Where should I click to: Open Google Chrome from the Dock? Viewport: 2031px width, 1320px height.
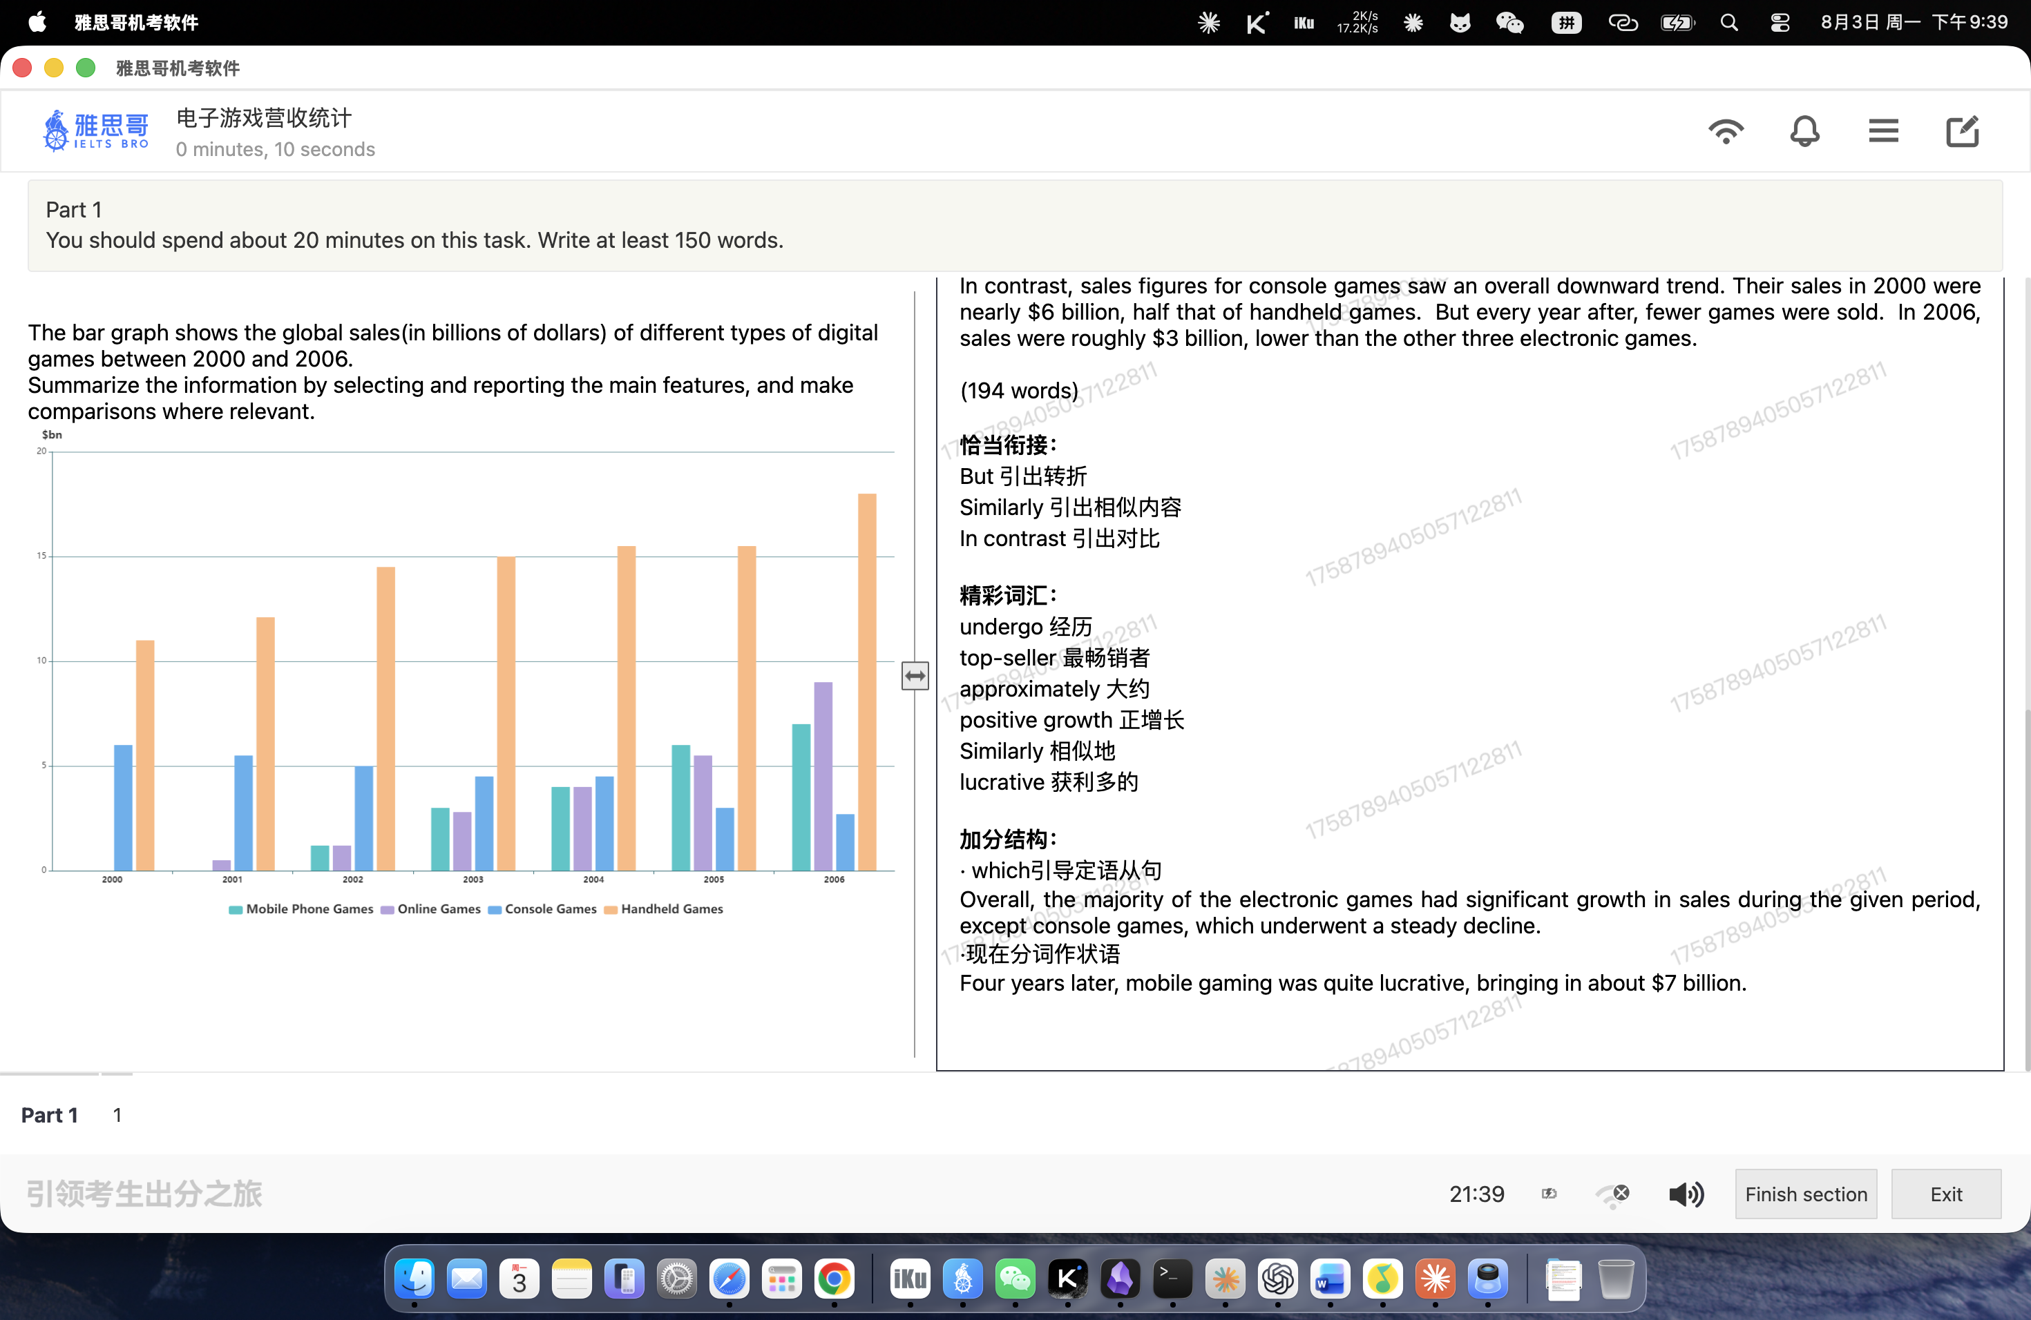pos(834,1279)
